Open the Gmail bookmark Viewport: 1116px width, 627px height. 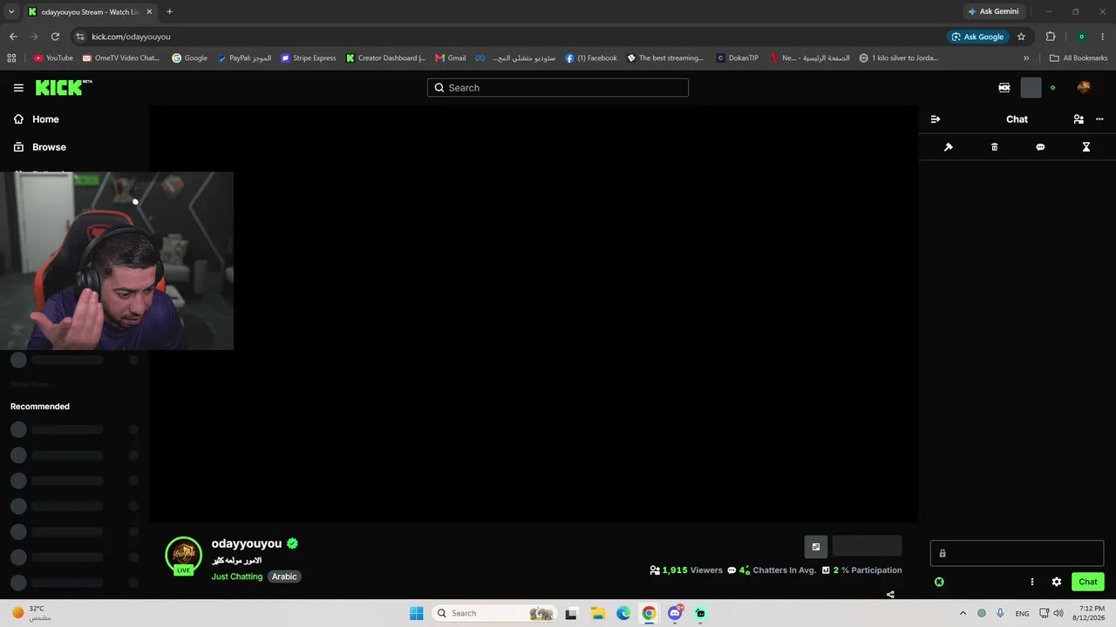tap(451, 58)
